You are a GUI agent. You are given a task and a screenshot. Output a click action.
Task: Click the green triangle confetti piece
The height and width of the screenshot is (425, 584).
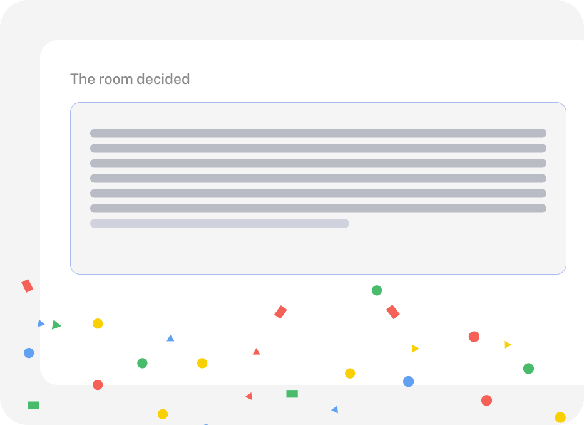click(56, 325)
